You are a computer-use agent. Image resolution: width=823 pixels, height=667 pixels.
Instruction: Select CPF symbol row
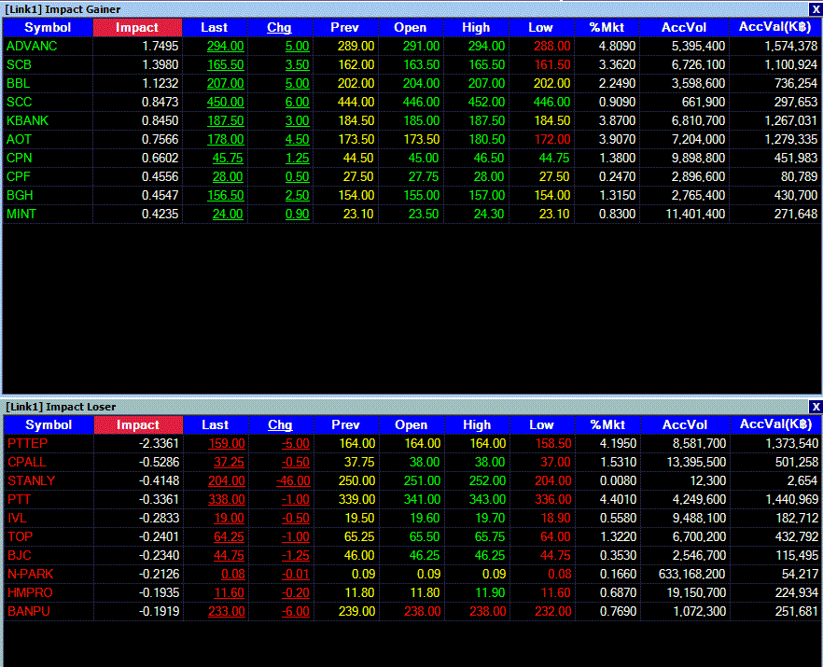[19, 177]
